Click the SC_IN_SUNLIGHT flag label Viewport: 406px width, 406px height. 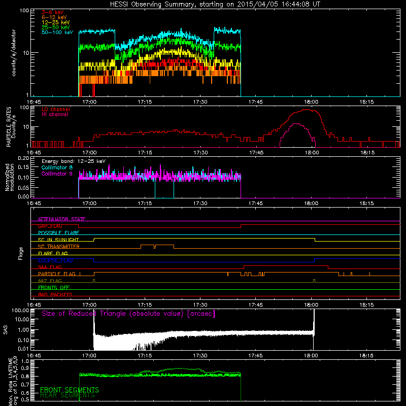58,240
